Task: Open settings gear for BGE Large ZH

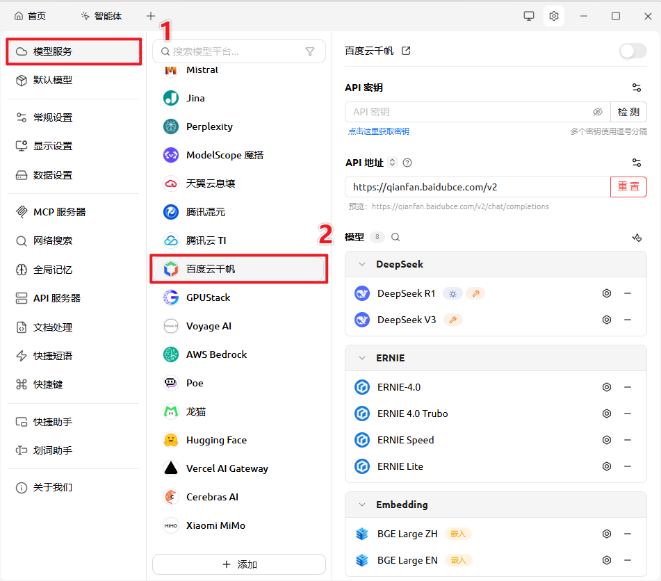Action: point(606,534)
